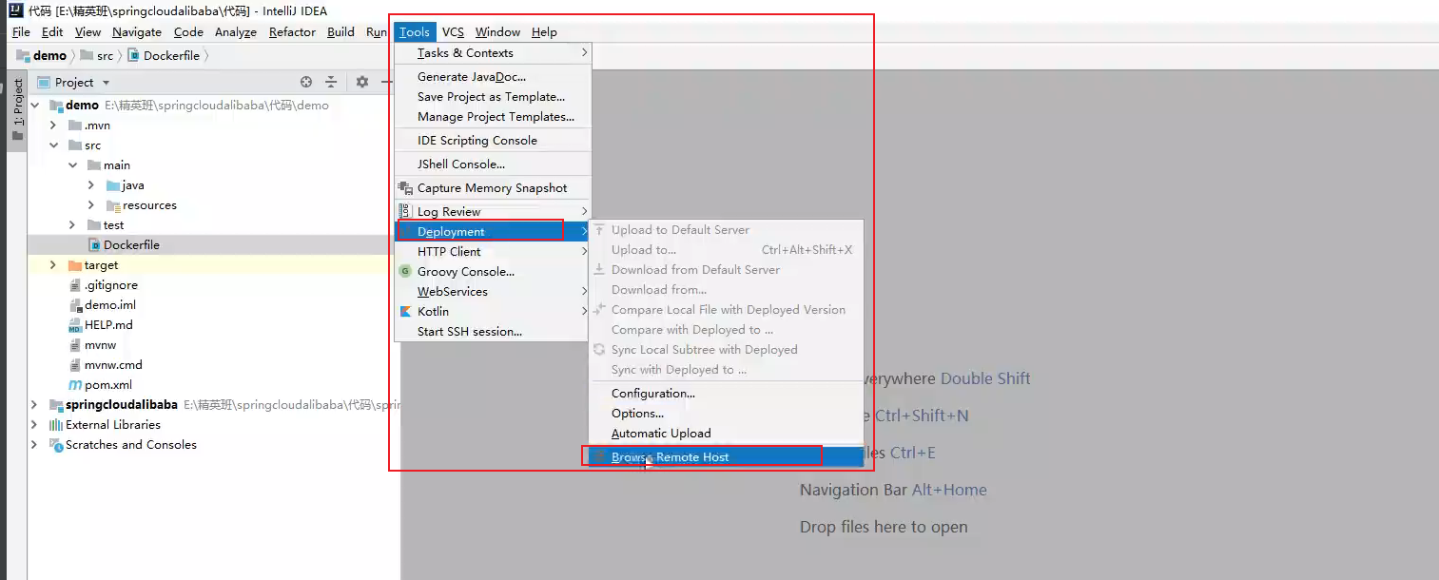
Task: Click the .gitignore file icon
Action: (76, 285)
